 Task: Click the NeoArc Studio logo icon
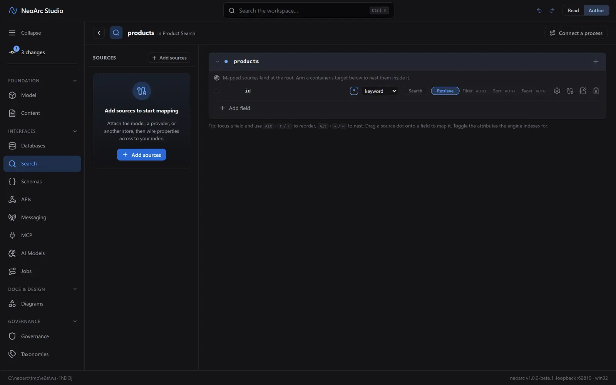pyautogui.click(x=13, y=10)
